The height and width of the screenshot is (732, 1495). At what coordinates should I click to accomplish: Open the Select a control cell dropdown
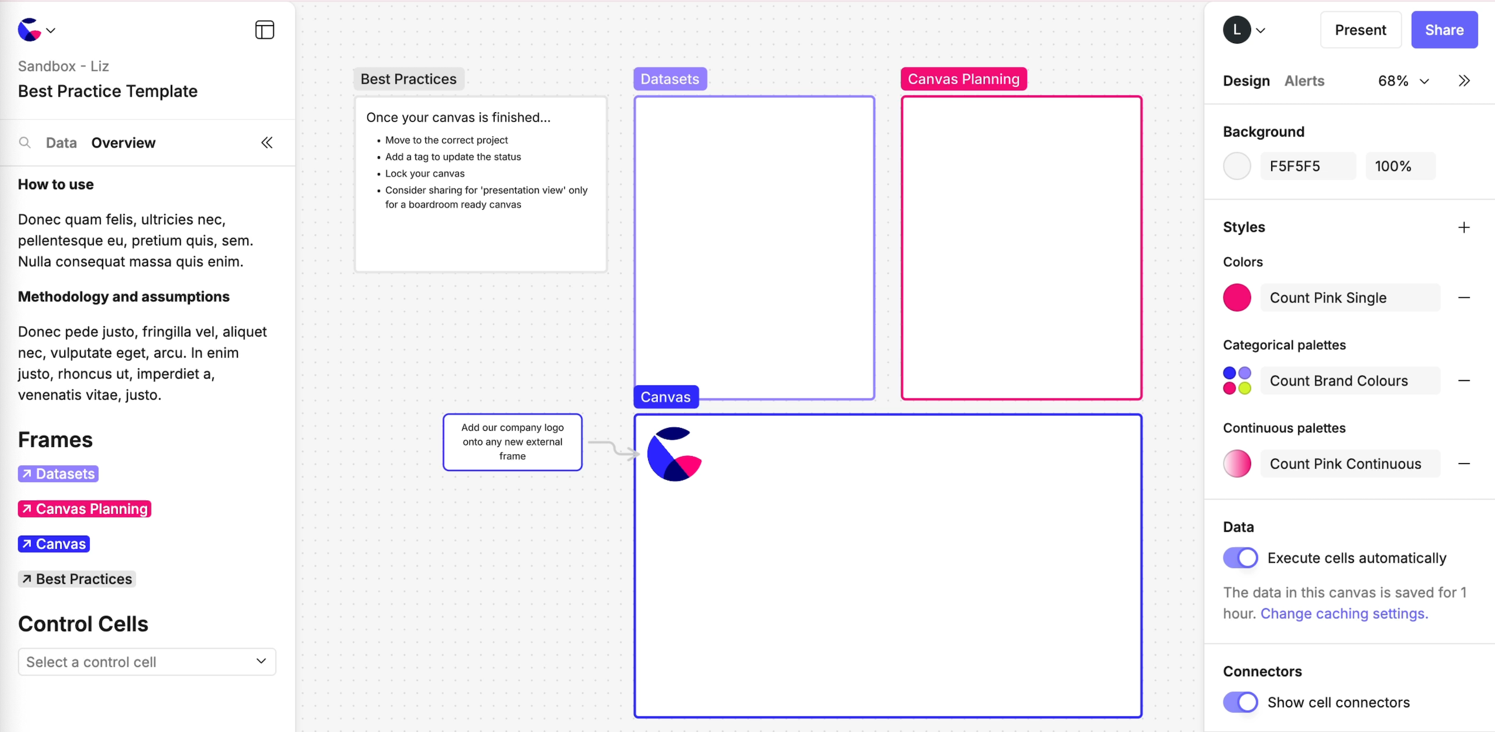coord(147,662)
